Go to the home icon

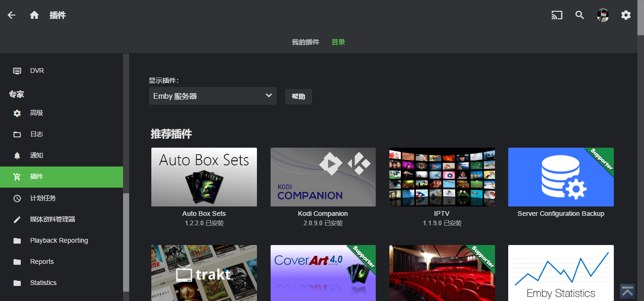pos(34,15)
